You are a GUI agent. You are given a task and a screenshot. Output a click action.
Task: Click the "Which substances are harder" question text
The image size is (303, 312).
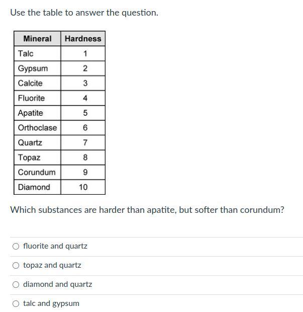click(x=147, y=210)
